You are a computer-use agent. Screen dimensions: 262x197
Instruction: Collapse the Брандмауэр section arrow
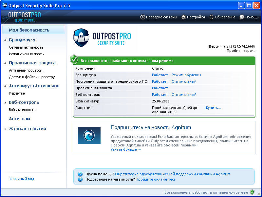(x=5, y=40)
